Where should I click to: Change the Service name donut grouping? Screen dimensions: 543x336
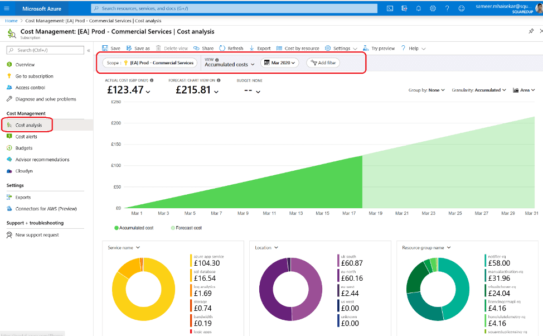click(x=124, y=248)
